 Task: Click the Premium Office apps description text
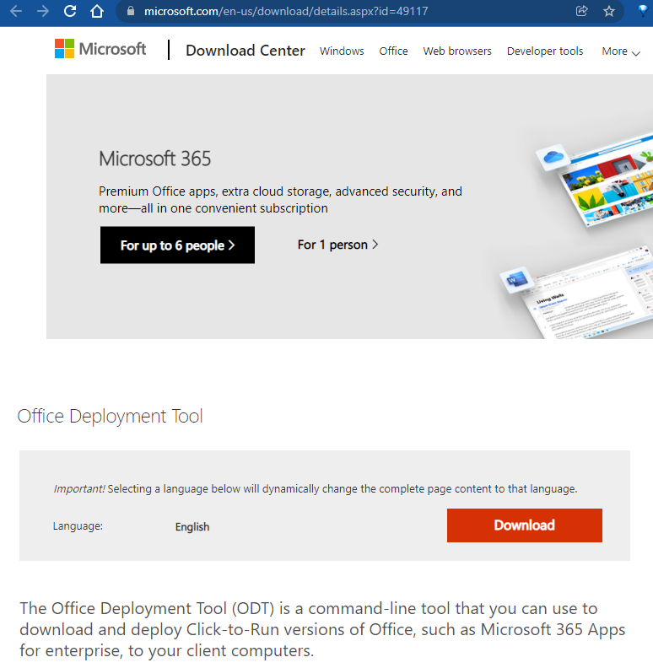click(x=280, y=200)
